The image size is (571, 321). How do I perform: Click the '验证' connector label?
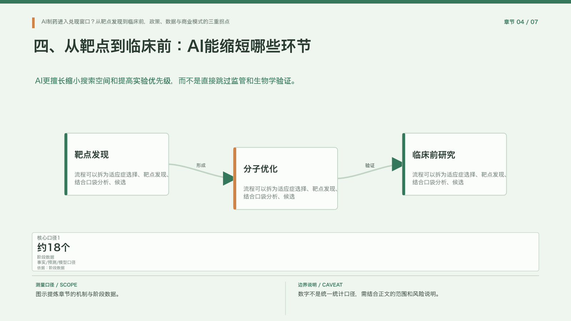[370, 165]
